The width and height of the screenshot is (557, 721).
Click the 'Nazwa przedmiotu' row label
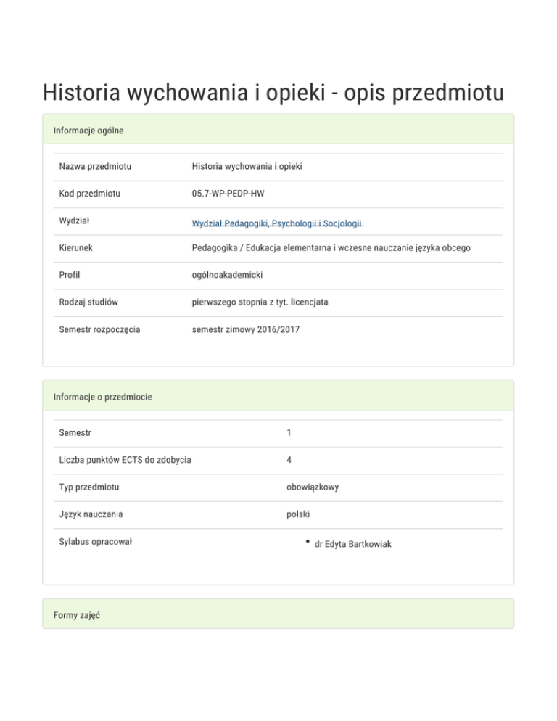(95, 167)
